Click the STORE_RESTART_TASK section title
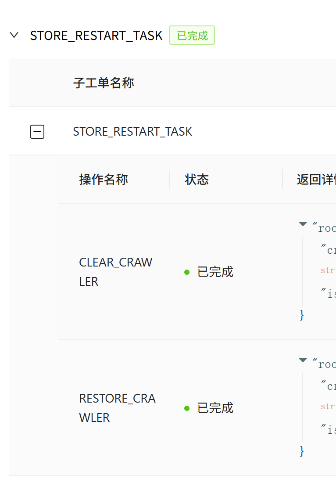336x497 pixels. (96, 36)
